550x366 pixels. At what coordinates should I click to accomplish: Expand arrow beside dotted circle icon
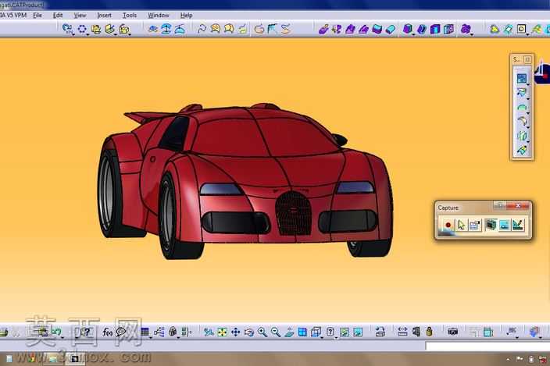pyautogui.click(x=87, y=34)
